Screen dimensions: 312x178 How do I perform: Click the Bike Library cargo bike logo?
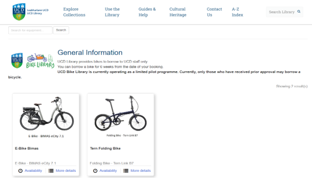(x=40, y=61)
